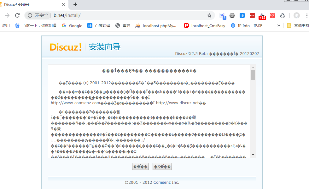Open the 'IP Info - IP.SB' bookmark

pos(247,25)
